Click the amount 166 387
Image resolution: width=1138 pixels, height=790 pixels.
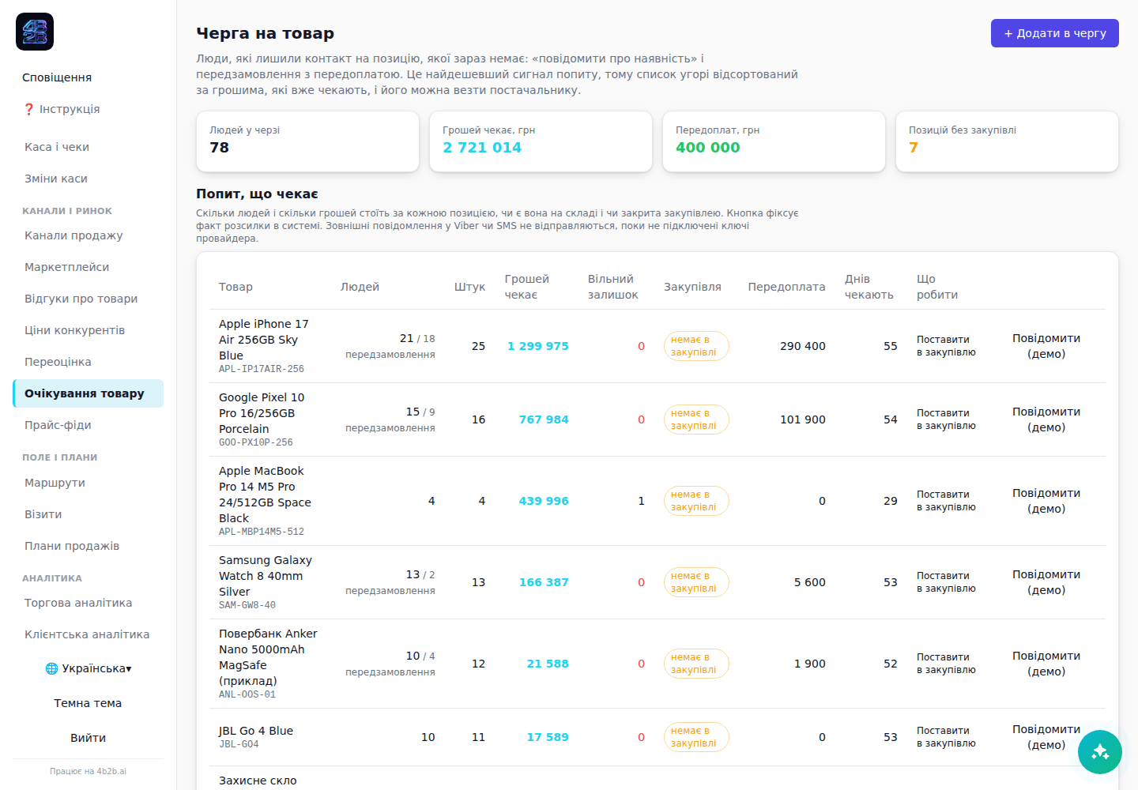[x=544, y=582]
